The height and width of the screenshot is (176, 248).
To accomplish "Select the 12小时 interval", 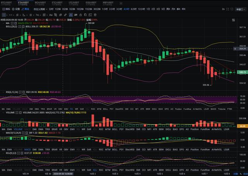I will point(141,9).
